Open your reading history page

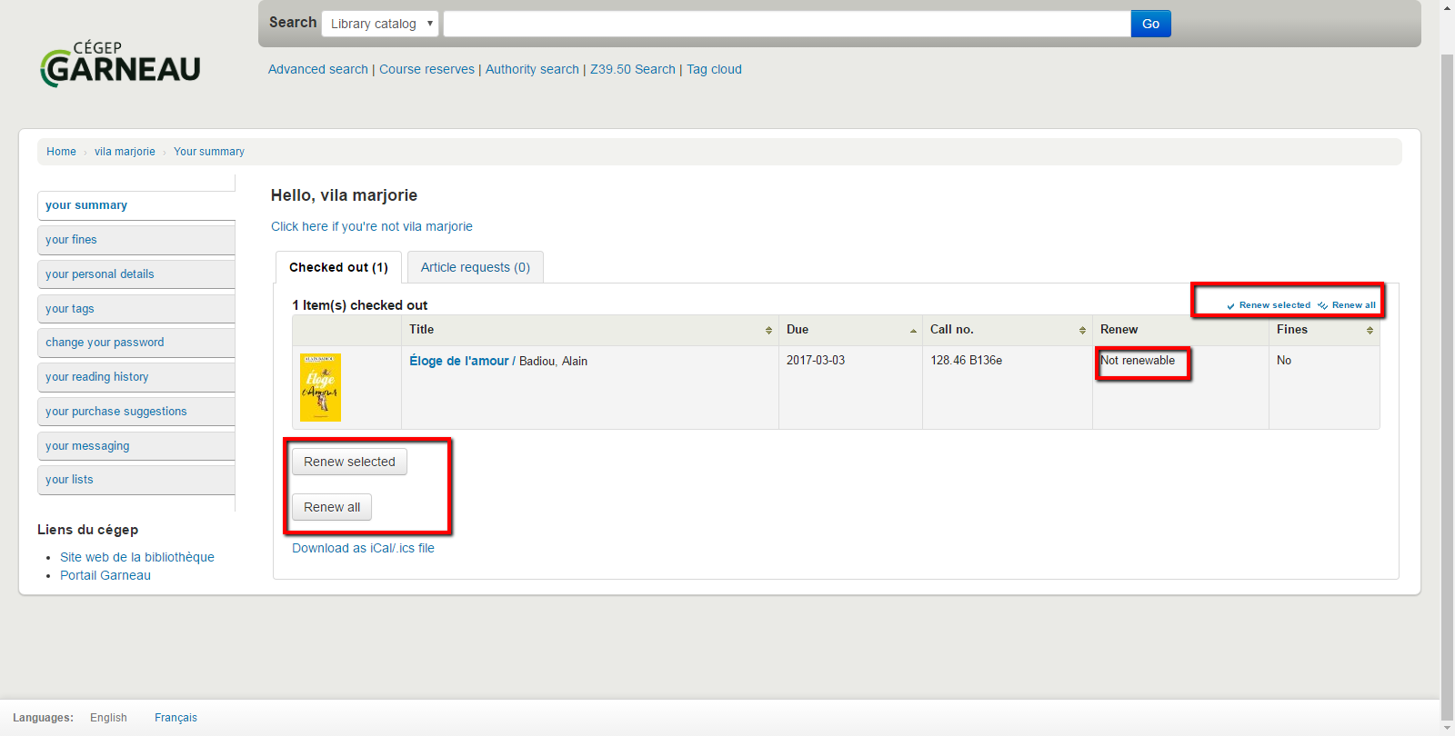[96, 377]
